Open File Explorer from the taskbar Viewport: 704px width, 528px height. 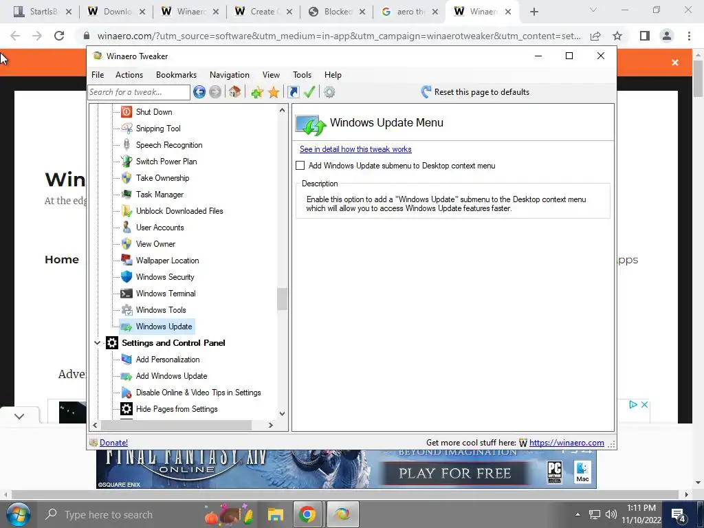275,514
